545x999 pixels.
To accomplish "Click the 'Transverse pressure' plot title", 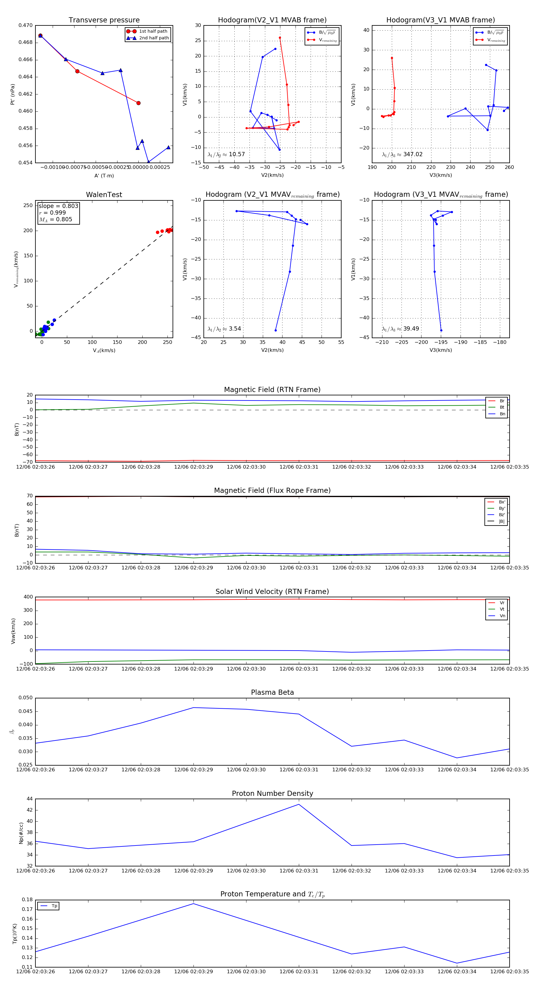I will (104, 20).
